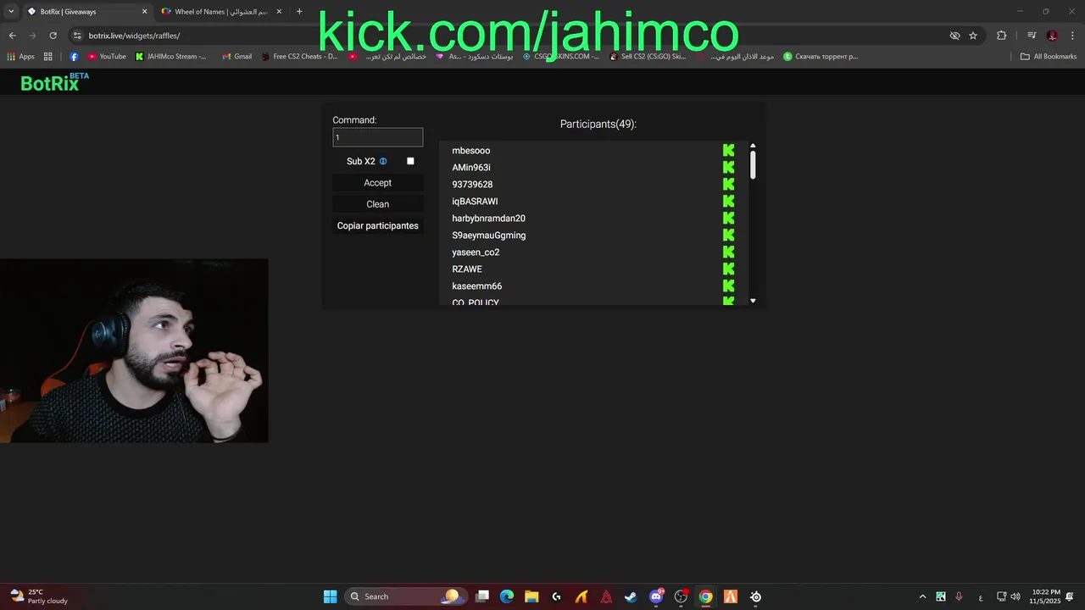Open the Facebook bookmark icon
Screen dimensions: 1085x610
point(74,57)
